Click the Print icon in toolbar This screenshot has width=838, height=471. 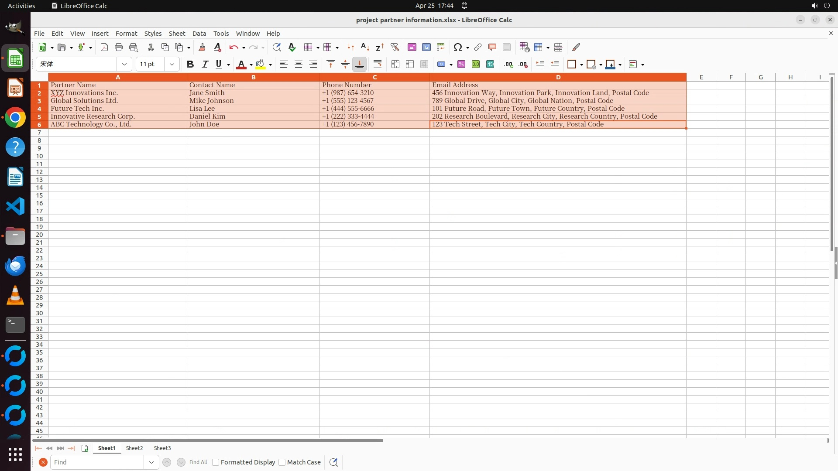(x=119, y=48)
